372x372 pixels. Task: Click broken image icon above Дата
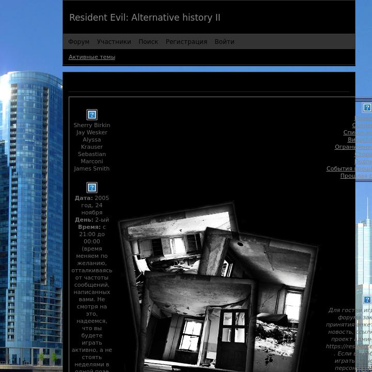click(x=92, y=188)
